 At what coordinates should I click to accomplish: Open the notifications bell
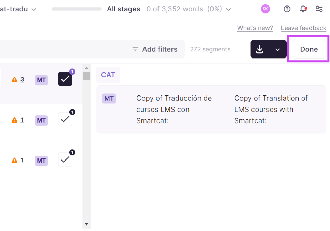point(303,9)
